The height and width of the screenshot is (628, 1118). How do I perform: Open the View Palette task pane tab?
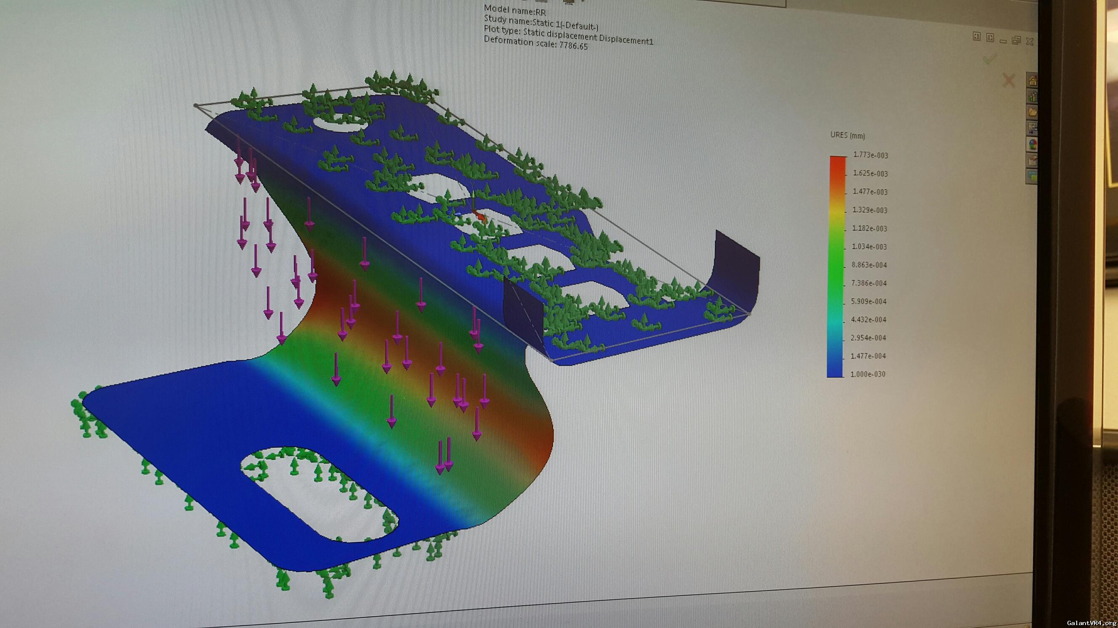(x=1033, y=128)
